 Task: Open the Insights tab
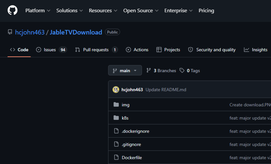[x=256, y=50]
